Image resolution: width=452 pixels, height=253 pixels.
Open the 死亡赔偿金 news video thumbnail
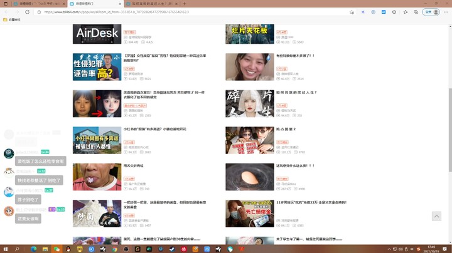tap(250, 214)
